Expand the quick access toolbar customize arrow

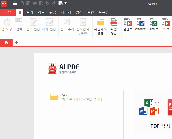[x=65, y=3]
